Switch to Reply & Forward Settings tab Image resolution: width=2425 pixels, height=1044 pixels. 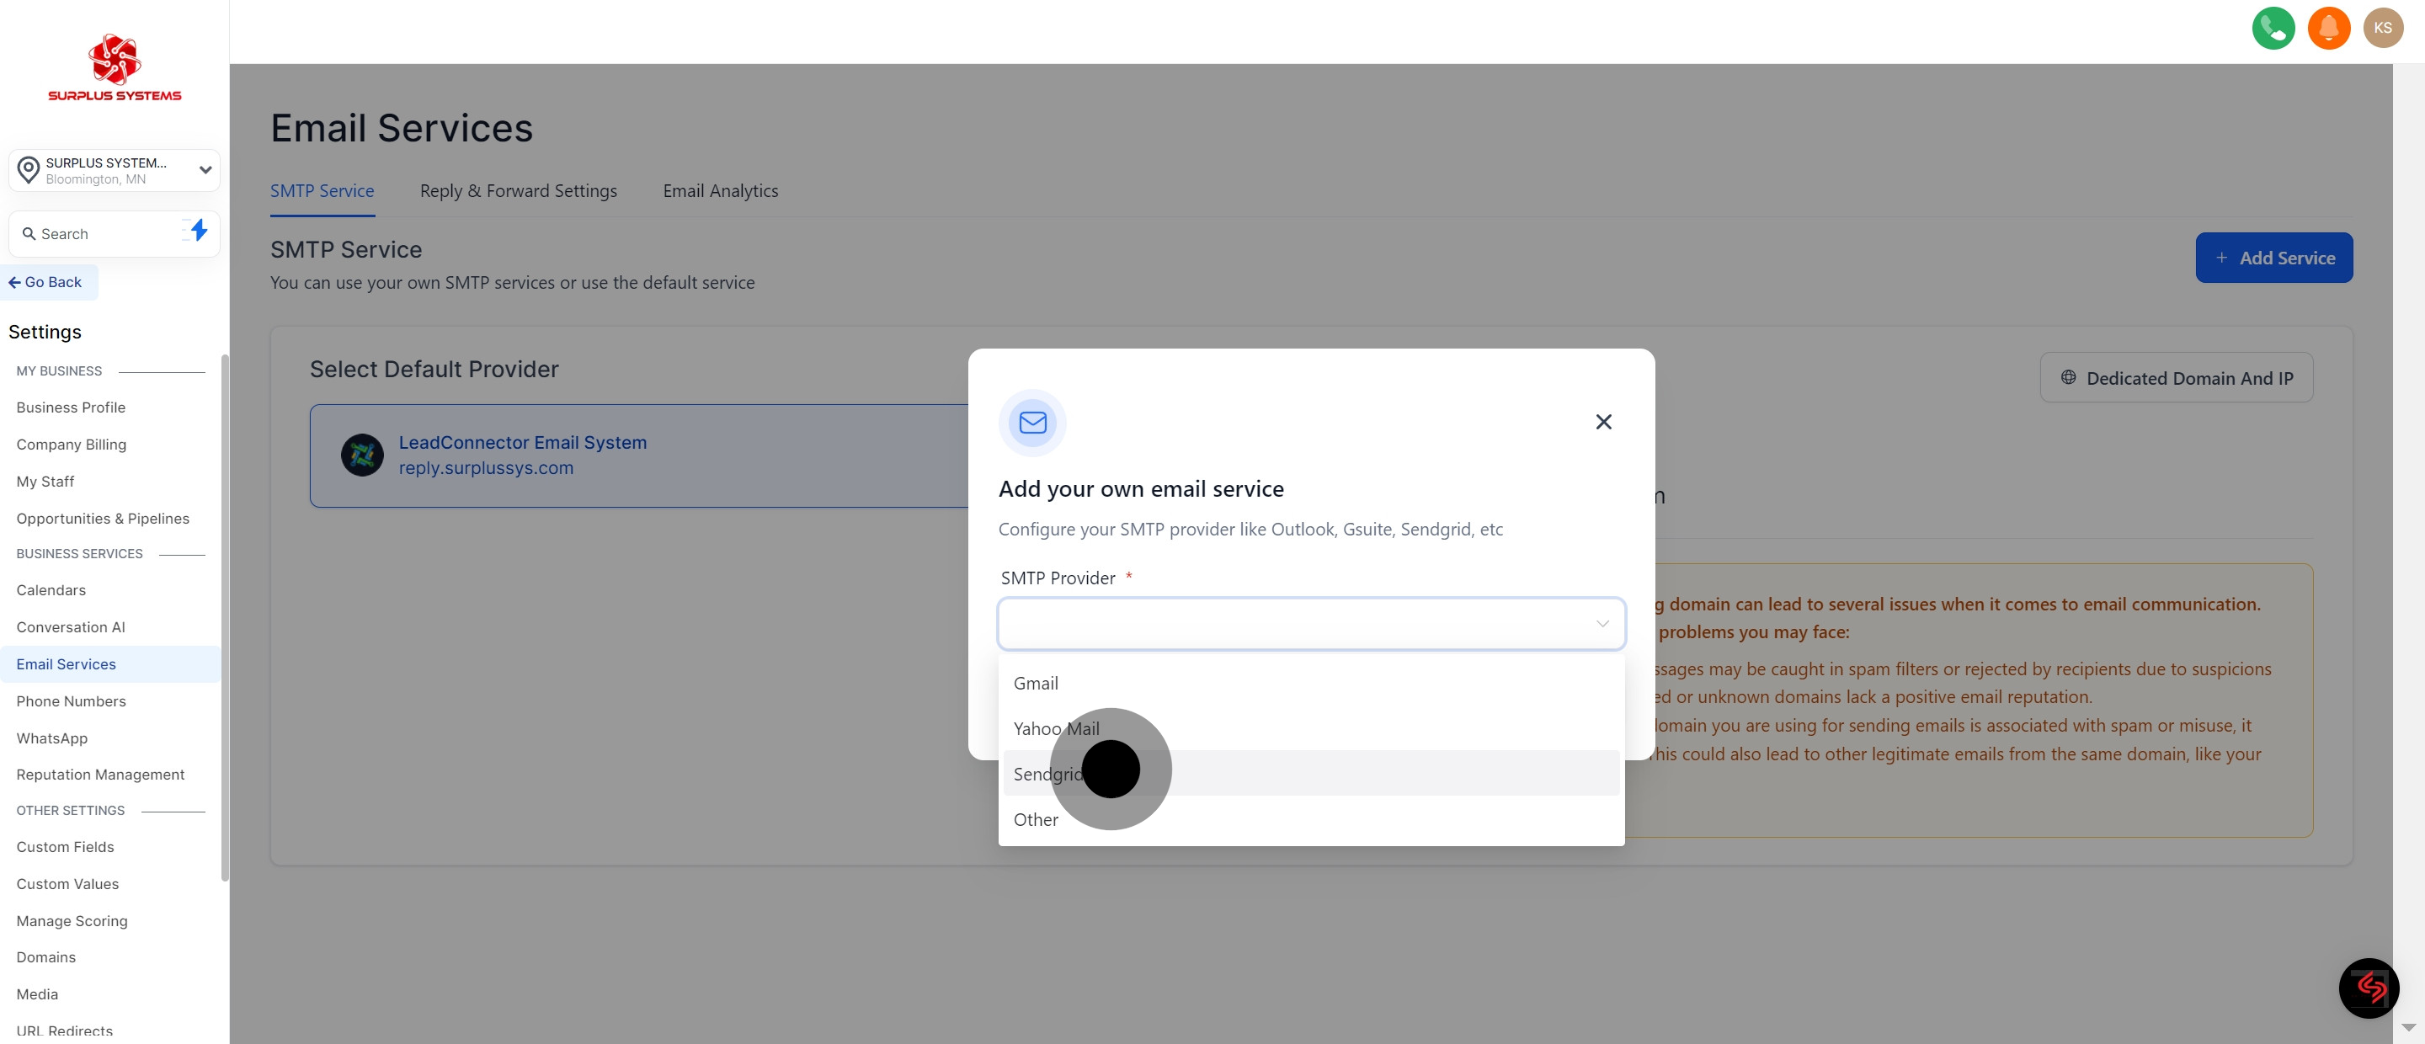point(518,191)
